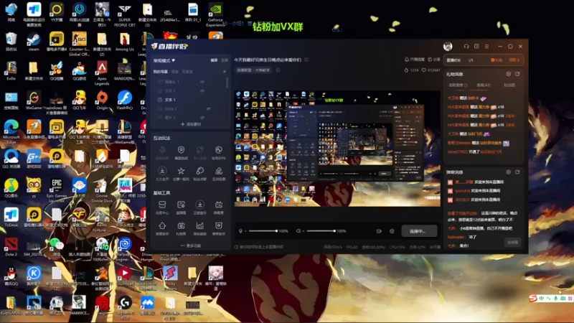Click the 领取 arrow in top bar
This screenshot has width=574, height=323.
tap(514, 60)
